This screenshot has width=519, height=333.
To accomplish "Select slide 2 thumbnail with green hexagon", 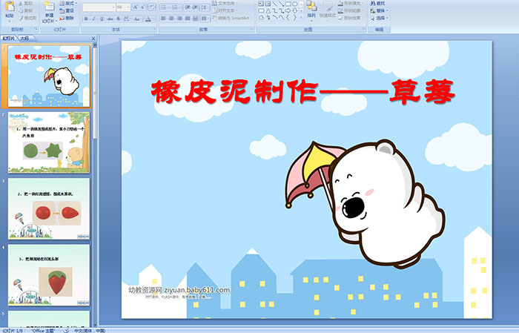I will 49,142.
